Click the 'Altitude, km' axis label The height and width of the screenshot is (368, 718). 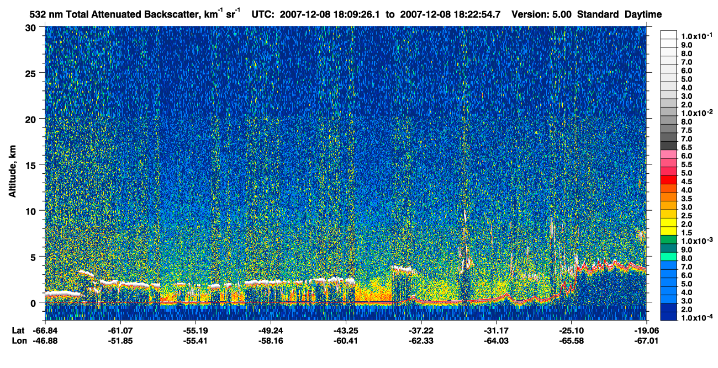click(x=13, y=170)
